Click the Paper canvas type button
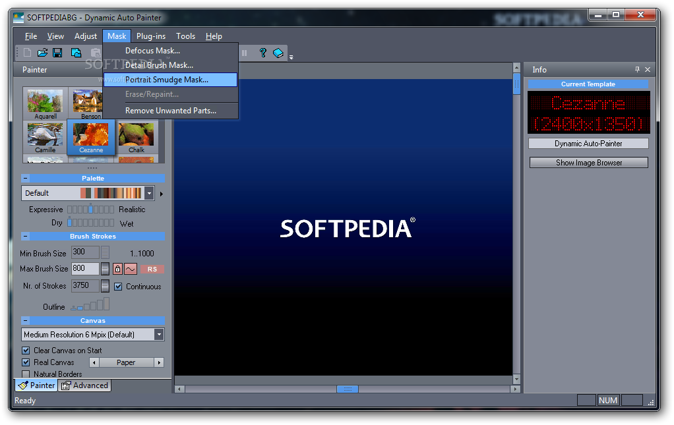The width and height of the screenshot is (674, 425). point(127,363)
